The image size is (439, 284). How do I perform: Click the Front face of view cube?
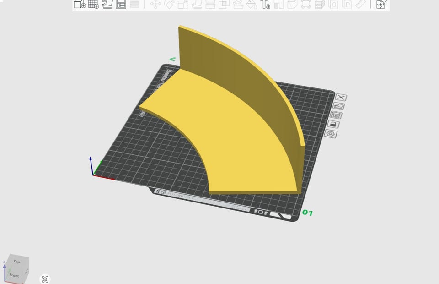[14, 275]
